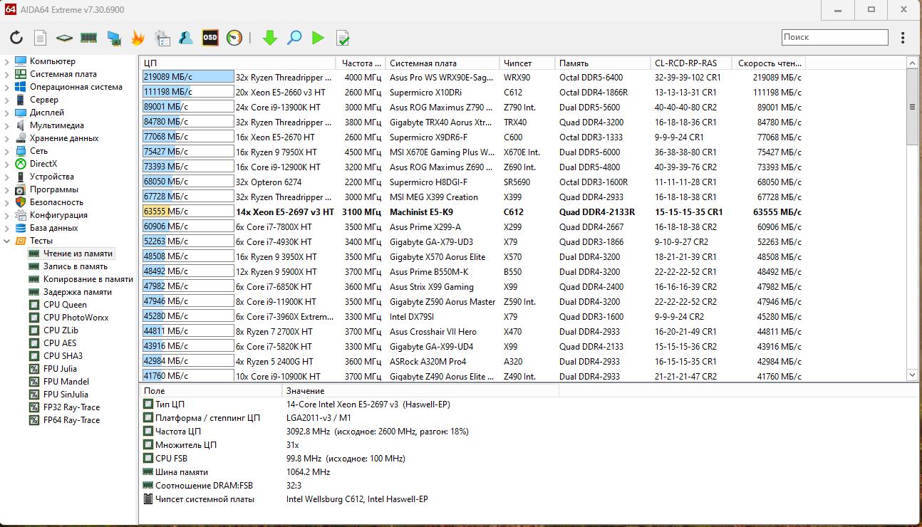Screen dimensions: 922x527
Task: Sort by the Скорость чтения column header
Action: point(770,63)
